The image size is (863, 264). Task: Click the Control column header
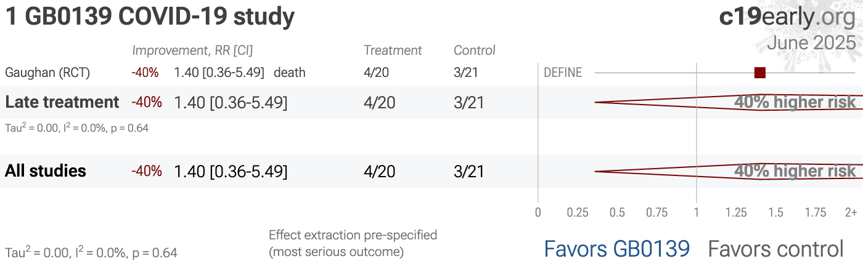coord(475,50)
